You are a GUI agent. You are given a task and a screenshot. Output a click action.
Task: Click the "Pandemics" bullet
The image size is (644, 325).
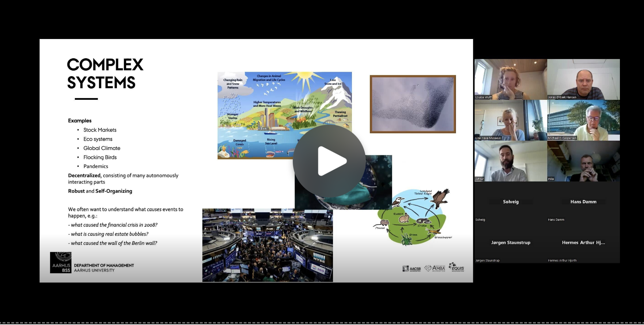click(x=96, y=167)
